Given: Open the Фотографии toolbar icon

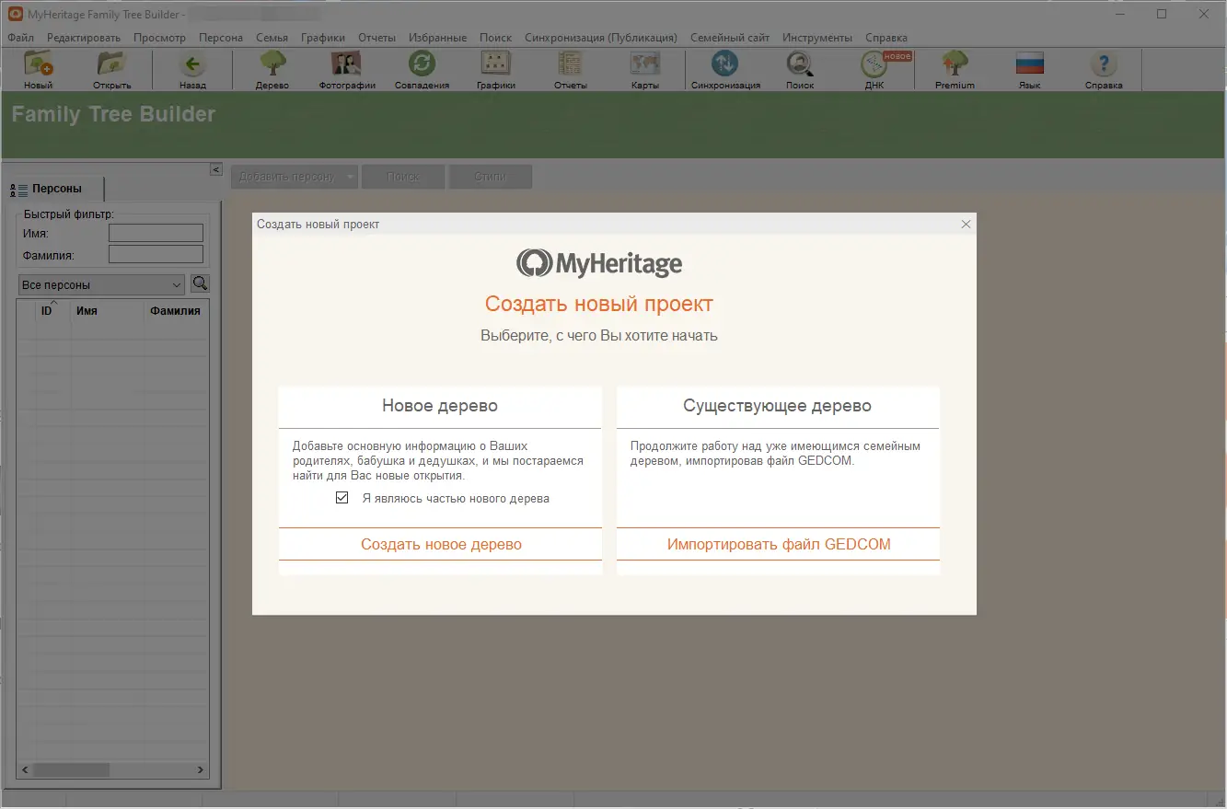Looking at the screenshot, I should (x=347, y=70).
